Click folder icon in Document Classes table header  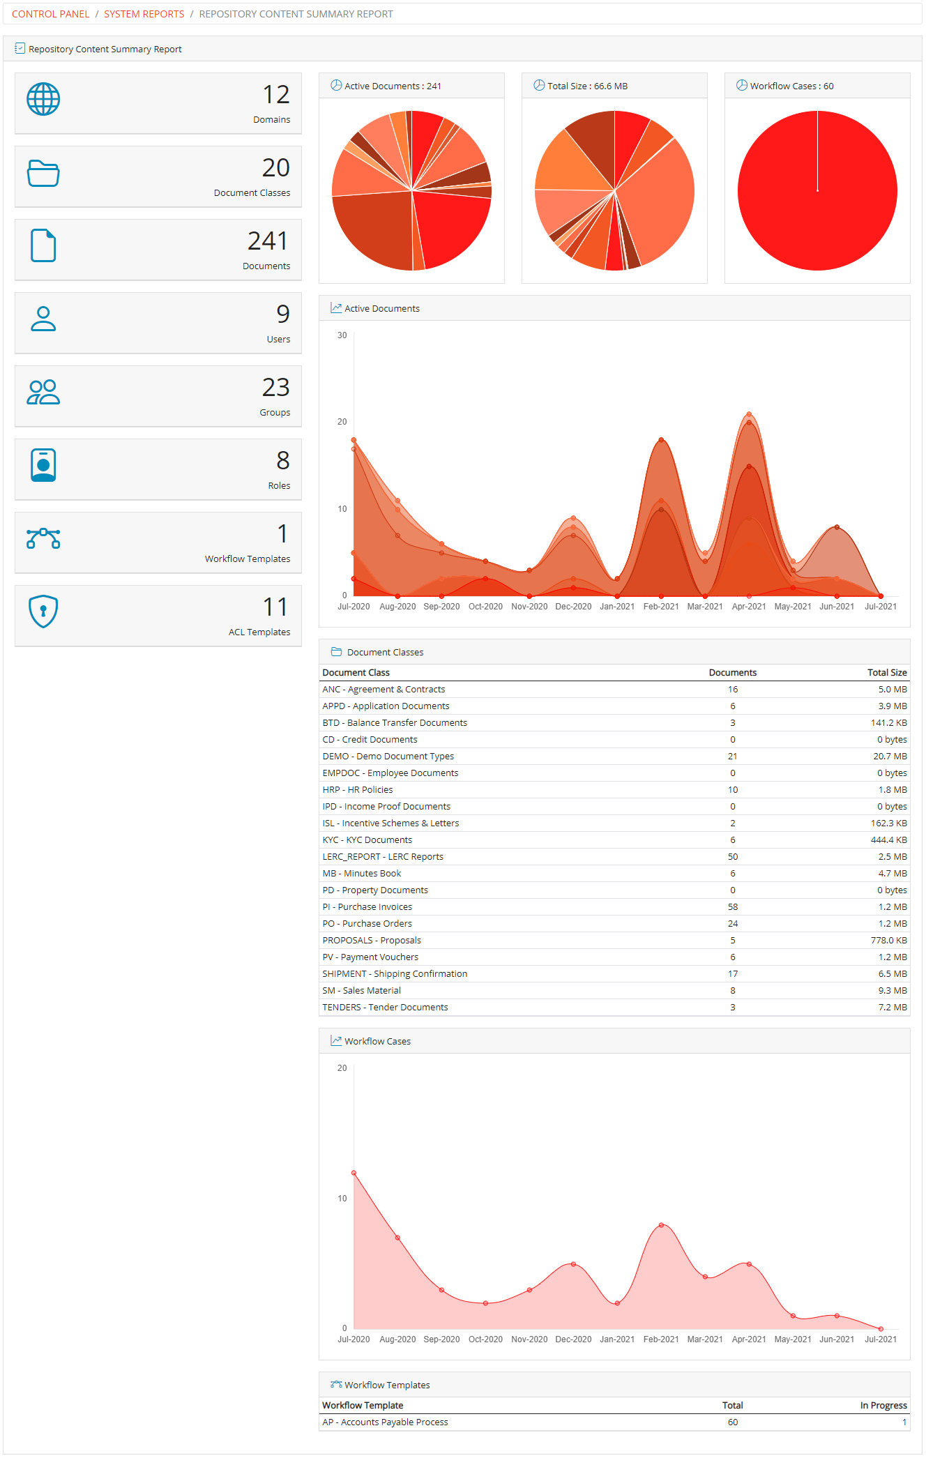pyautogui.click(x=336, y=651)
